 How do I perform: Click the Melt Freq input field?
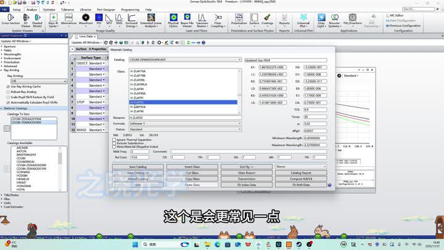point(139,151)
